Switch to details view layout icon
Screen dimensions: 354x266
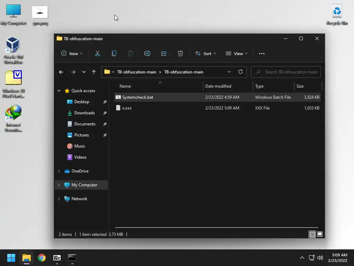click(x=312, y=234)
